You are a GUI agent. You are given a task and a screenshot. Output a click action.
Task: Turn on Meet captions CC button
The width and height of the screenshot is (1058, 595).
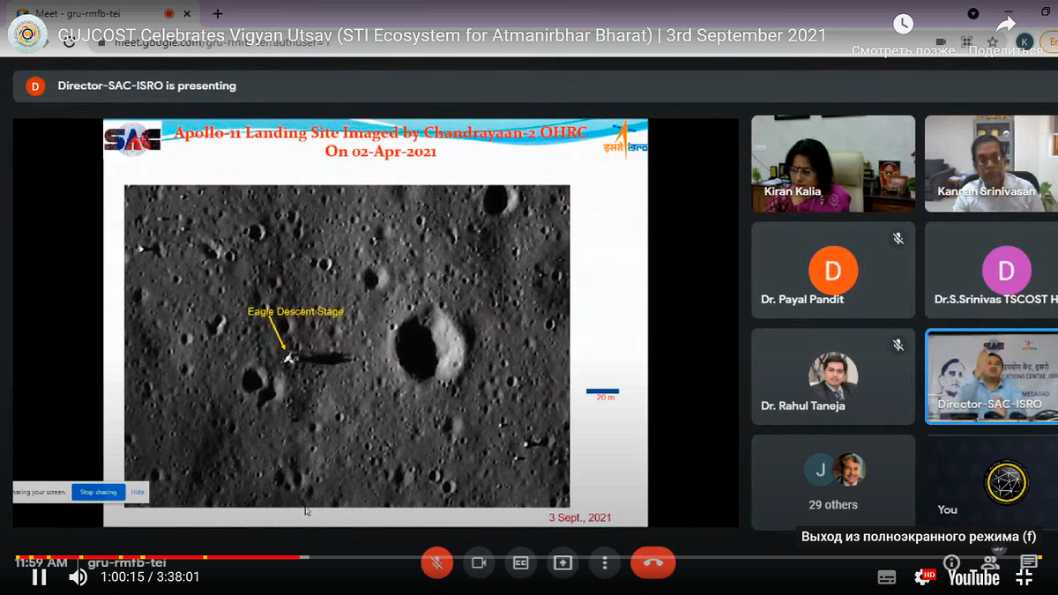(x=520, y=562)
